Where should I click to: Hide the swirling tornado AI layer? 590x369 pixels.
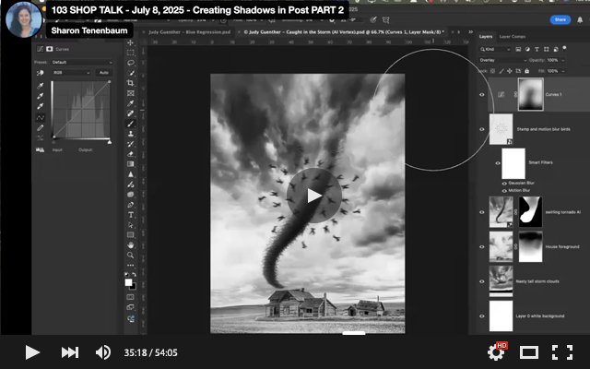(481, 212)
